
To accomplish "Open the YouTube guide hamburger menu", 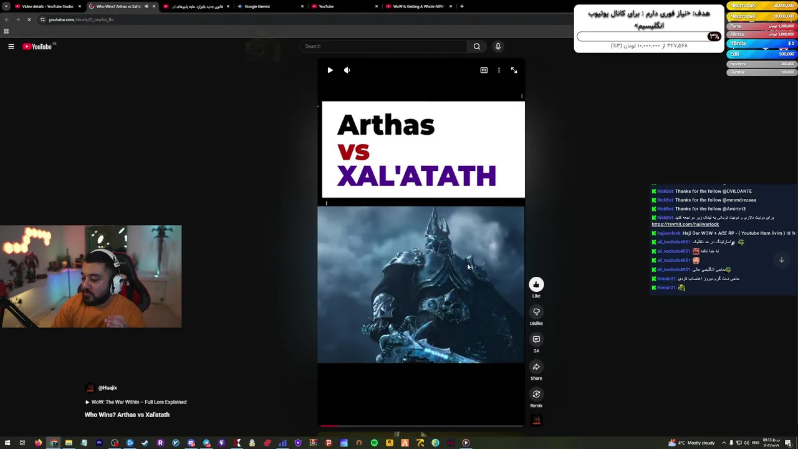I will pyautogui.click(x=11, y=46).
